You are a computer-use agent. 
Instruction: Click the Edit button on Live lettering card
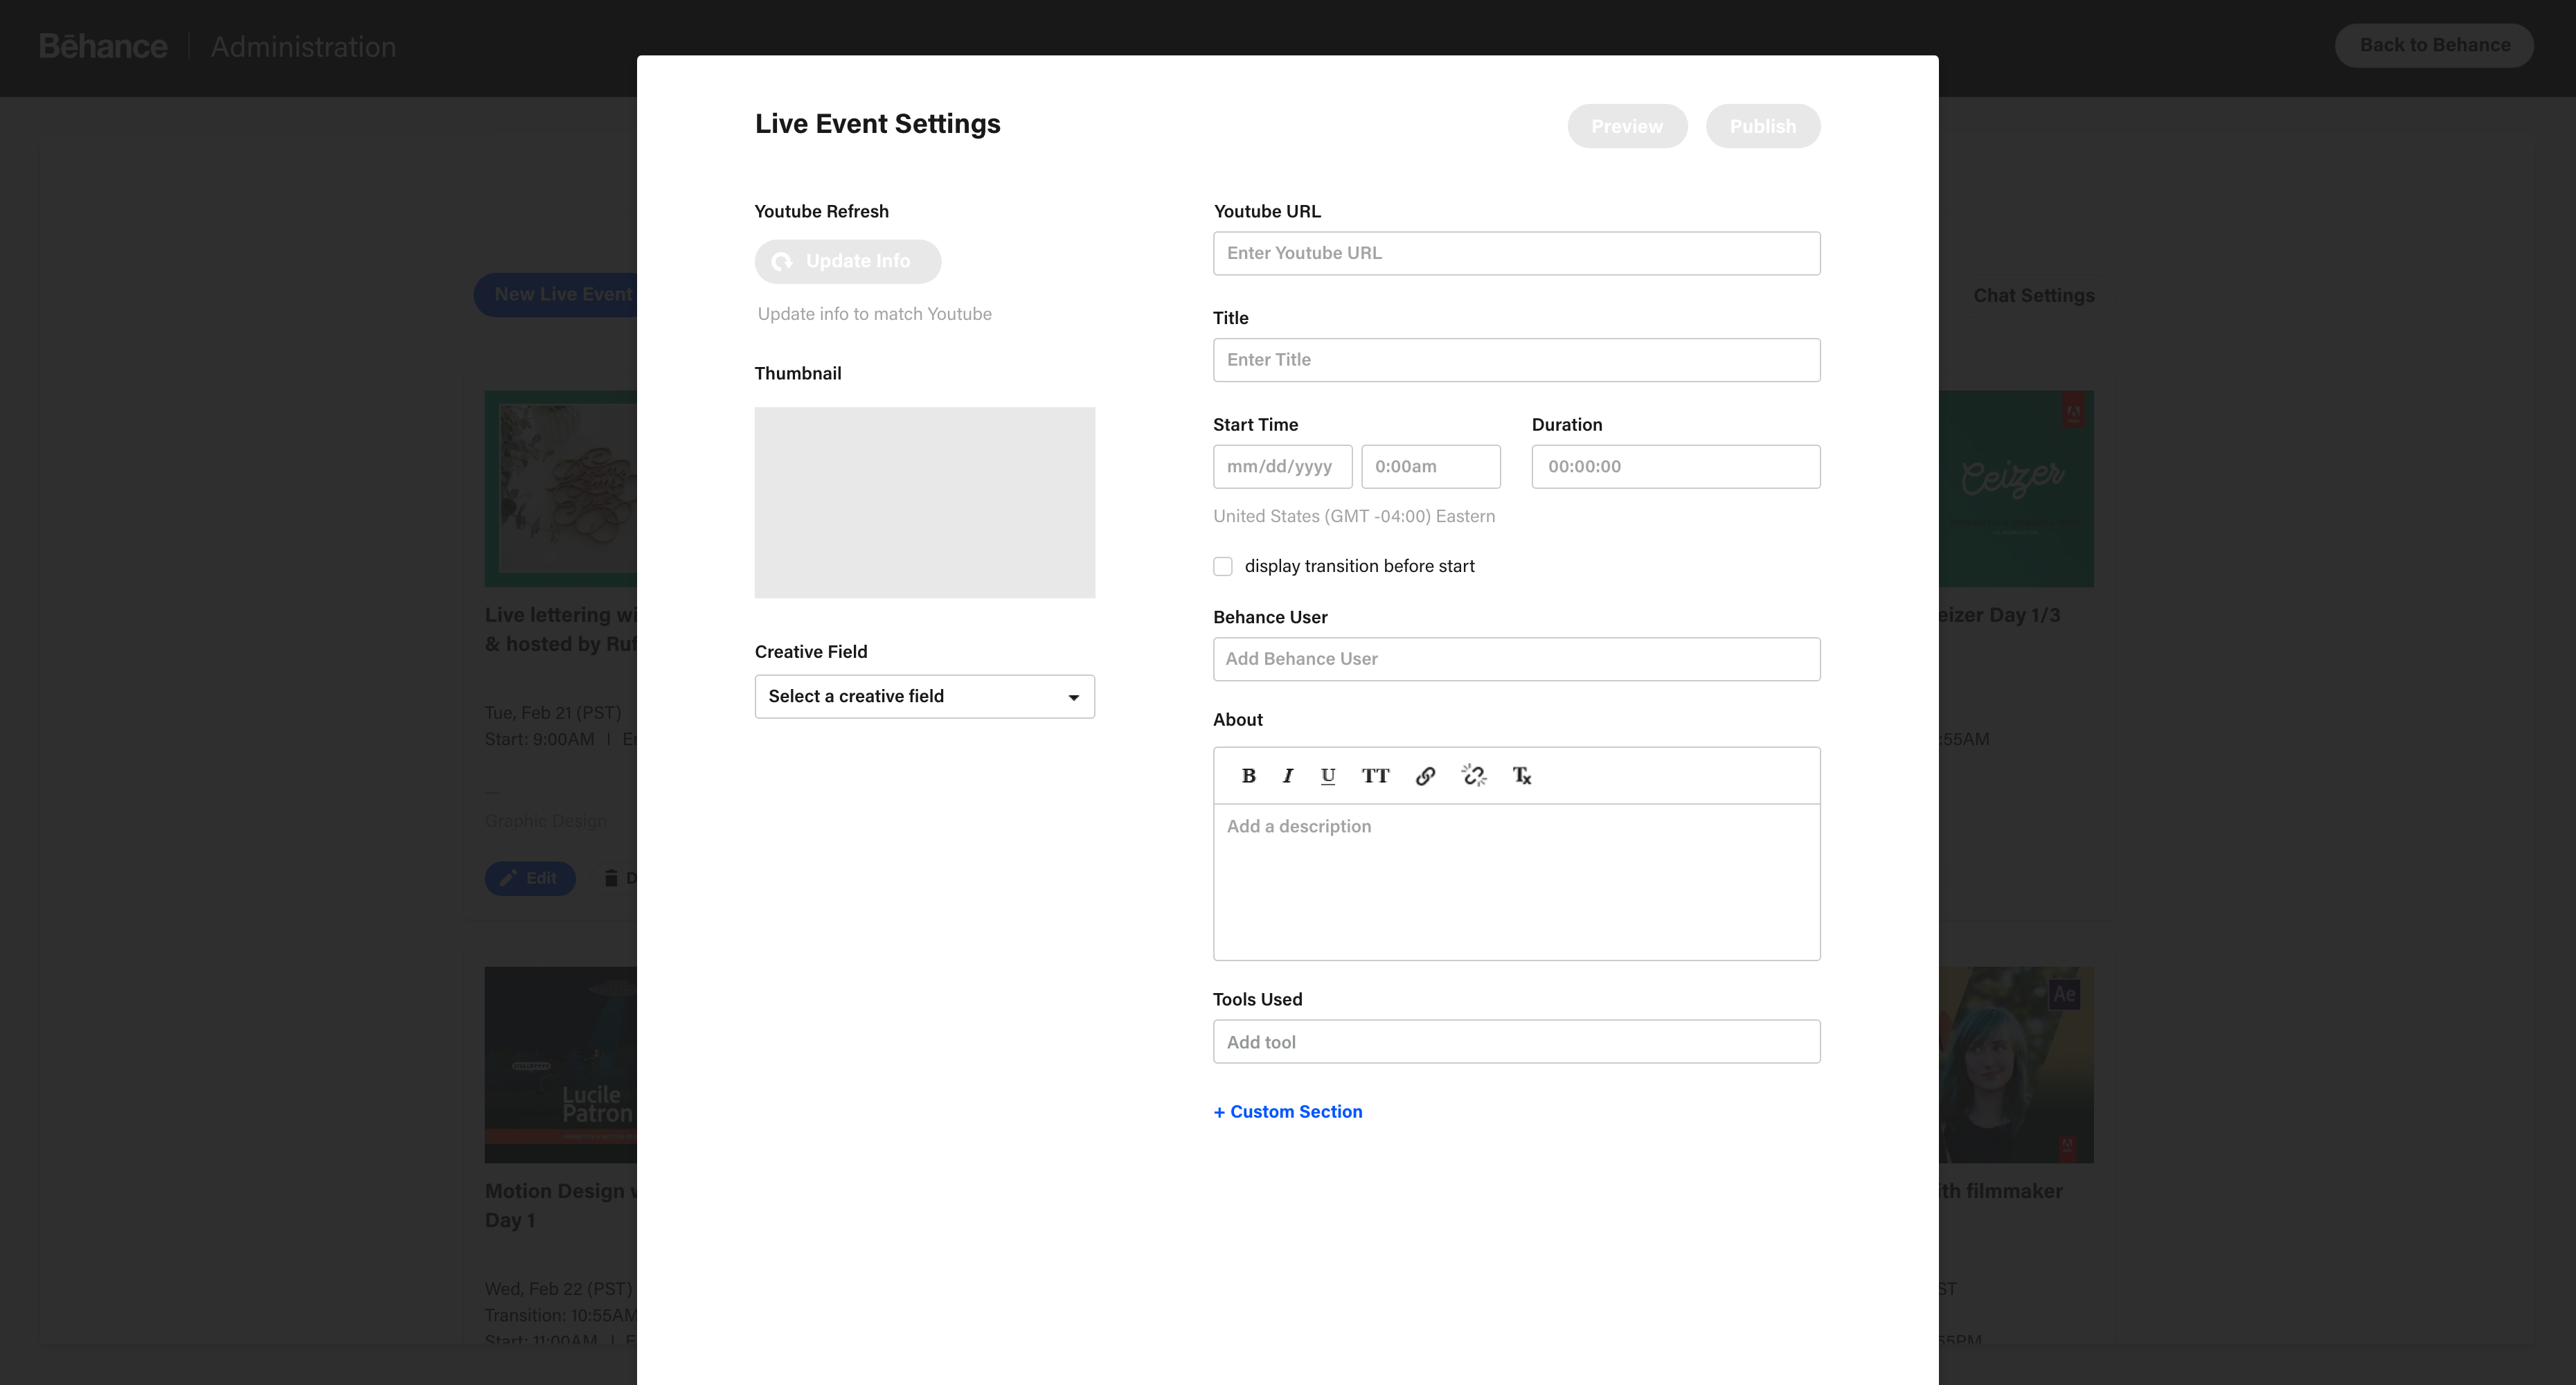pos(530,879)
